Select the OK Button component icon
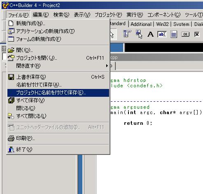Screen dimensions: 203x194 point(185,34)
